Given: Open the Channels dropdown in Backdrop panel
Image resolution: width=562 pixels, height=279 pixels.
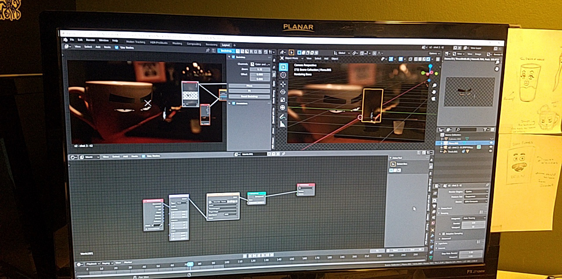Looking at the screenshot, I should tap(260, 64).
